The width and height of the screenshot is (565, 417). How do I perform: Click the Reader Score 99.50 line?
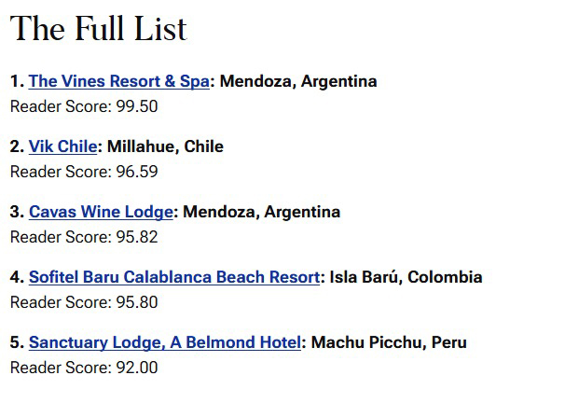point(84,106)
